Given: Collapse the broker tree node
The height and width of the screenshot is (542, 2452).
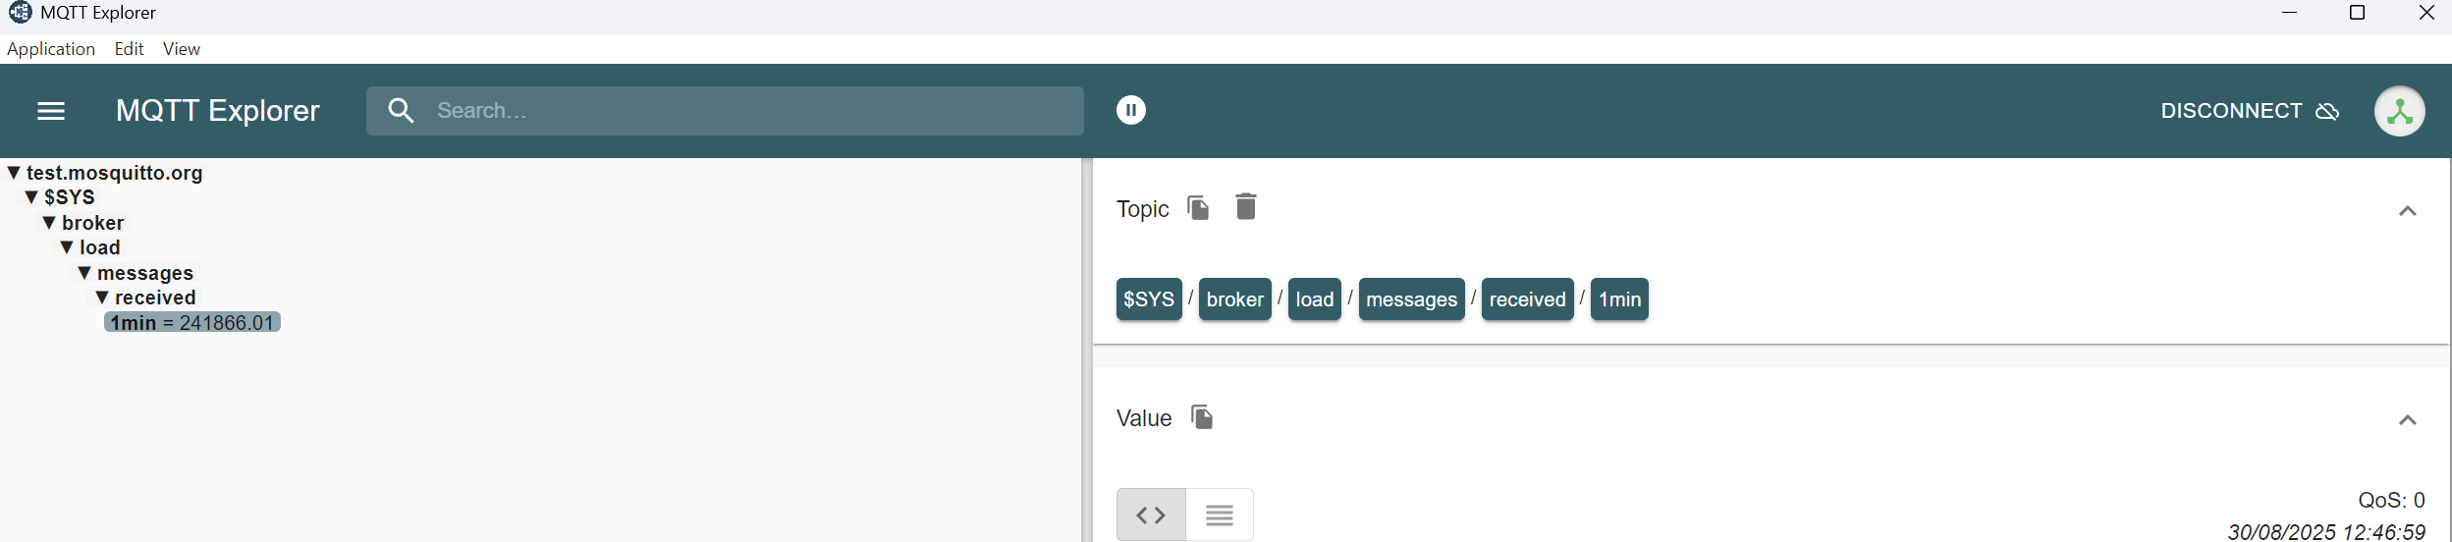Looking at the screenshot, I should click(49, 223).
